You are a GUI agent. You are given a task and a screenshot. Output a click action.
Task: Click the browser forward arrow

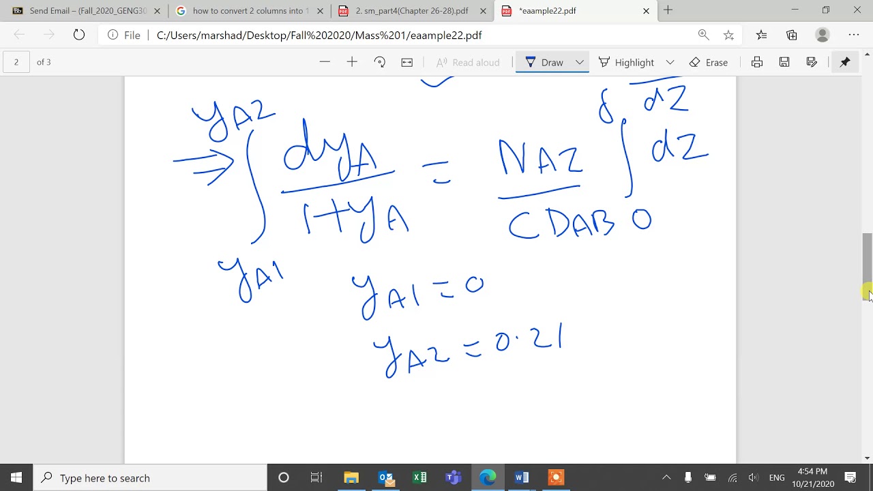click(x=49, y=35)
